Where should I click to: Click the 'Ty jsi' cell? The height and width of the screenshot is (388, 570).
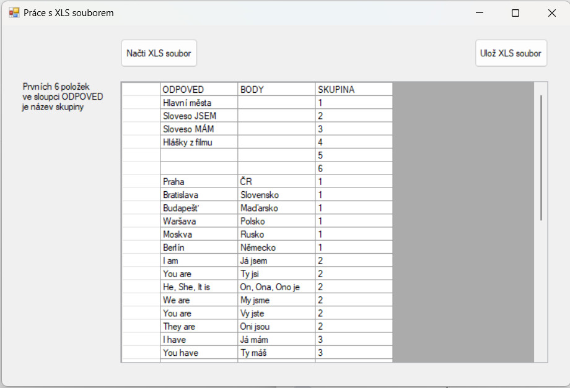coord(276,274)
